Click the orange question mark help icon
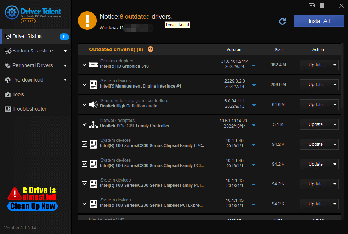 [x=151, y=49]
